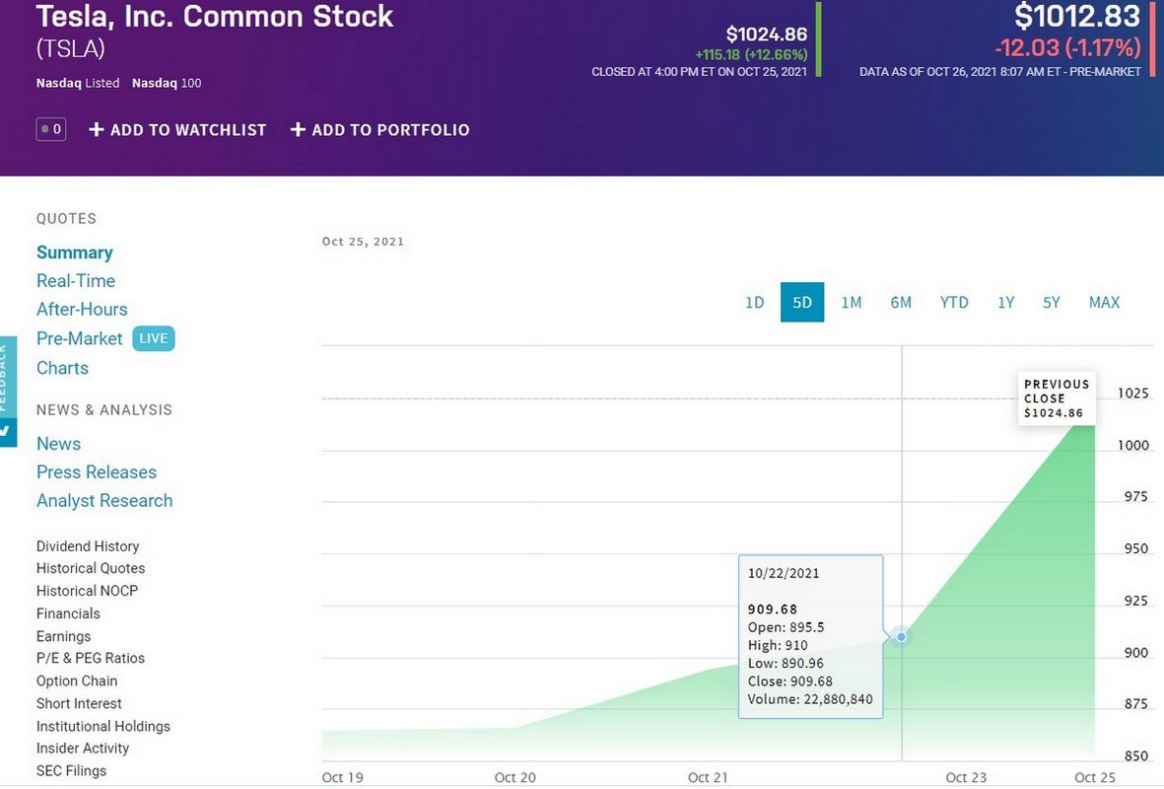
Task: Click the 10/22/2021 data point on chart
Action: tap(901, 637)
